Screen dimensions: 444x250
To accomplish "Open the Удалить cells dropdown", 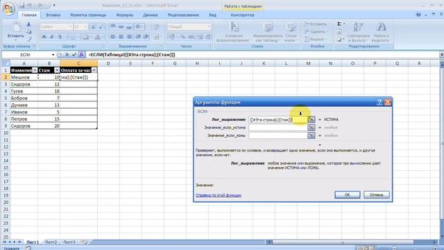I will [316, 32].
